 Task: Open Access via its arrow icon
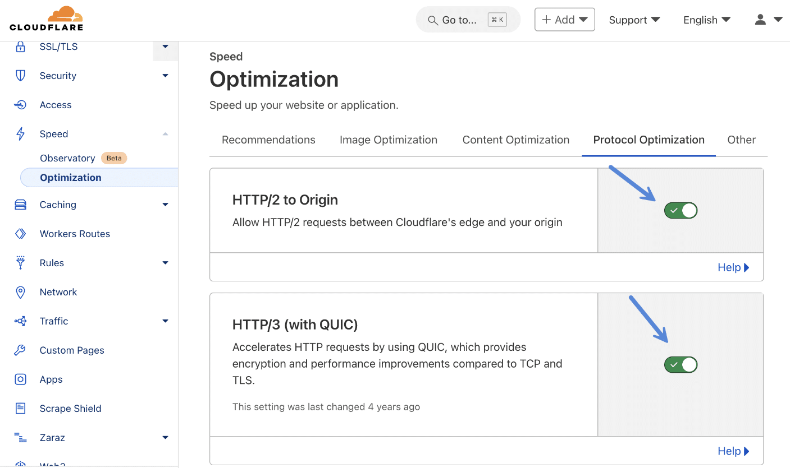20,104
